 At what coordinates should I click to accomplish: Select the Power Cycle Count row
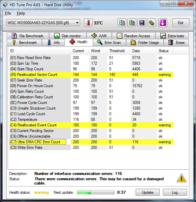coord(91,103)
